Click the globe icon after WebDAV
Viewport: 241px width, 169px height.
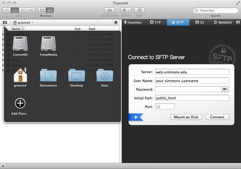point(238,22)
